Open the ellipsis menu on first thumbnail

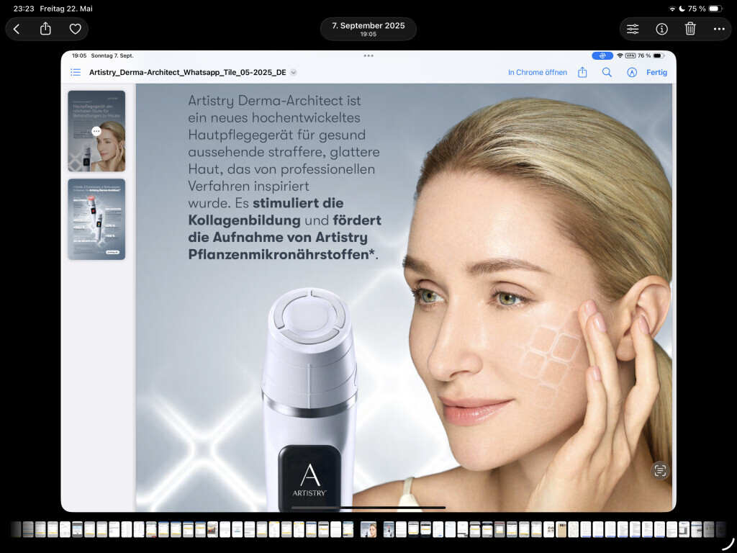(x=96, y=131)
